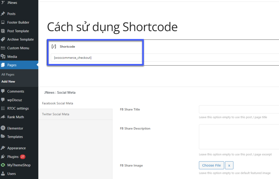Screen dimensions: 279x179
Task: Open All Pages listing
Action: (8, 74)
